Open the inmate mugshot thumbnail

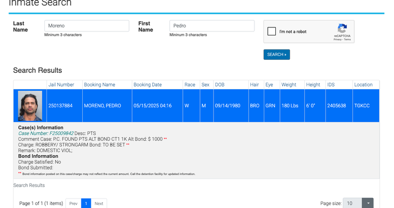click(30, 106)
